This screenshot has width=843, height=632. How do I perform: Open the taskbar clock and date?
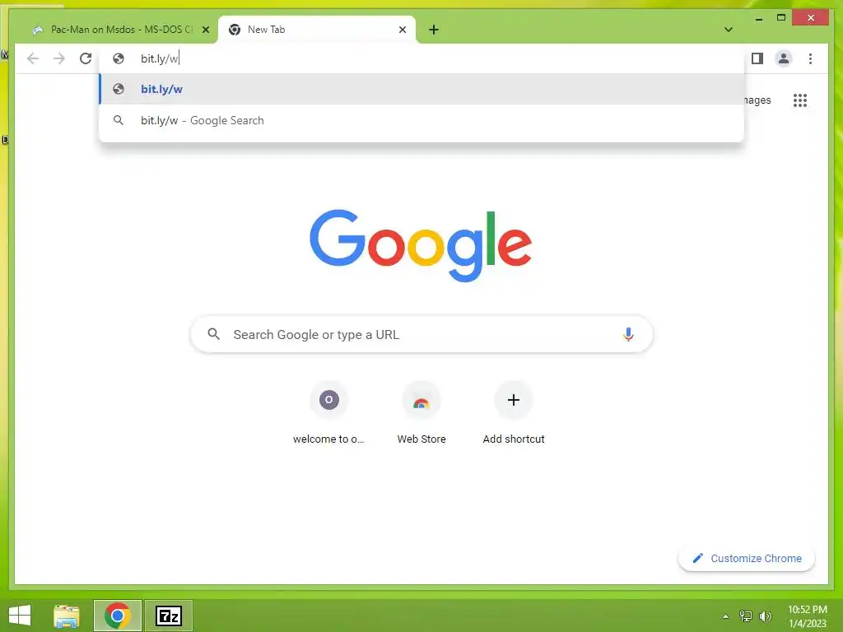pyautogui.click(x=808, y=616)
